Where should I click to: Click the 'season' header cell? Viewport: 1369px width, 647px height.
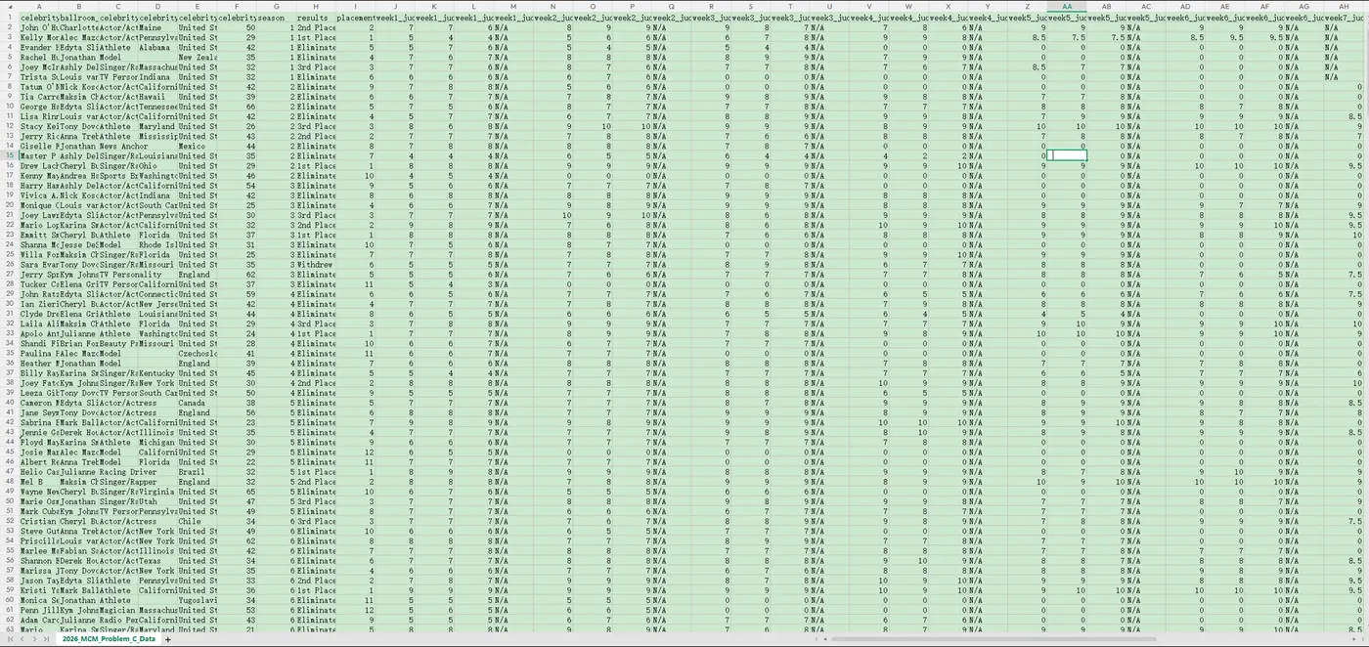276,18
